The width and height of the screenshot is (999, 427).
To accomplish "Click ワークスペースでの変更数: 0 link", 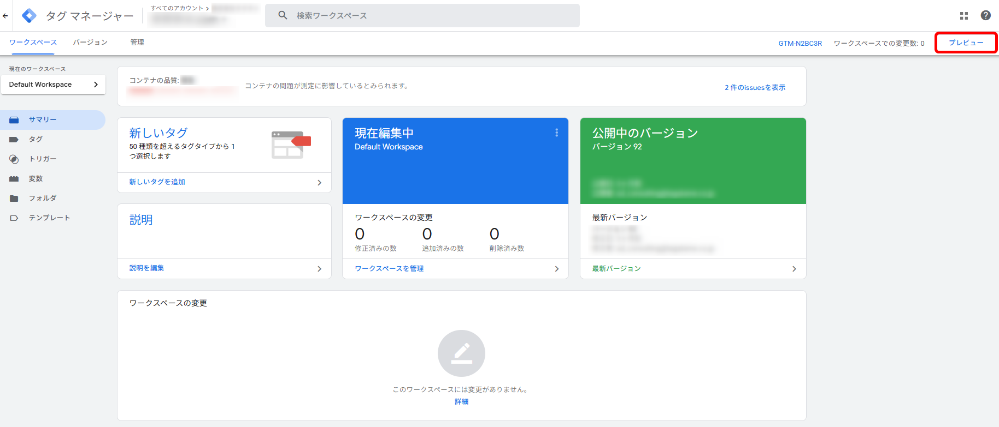I will click(x=879, y=44).
